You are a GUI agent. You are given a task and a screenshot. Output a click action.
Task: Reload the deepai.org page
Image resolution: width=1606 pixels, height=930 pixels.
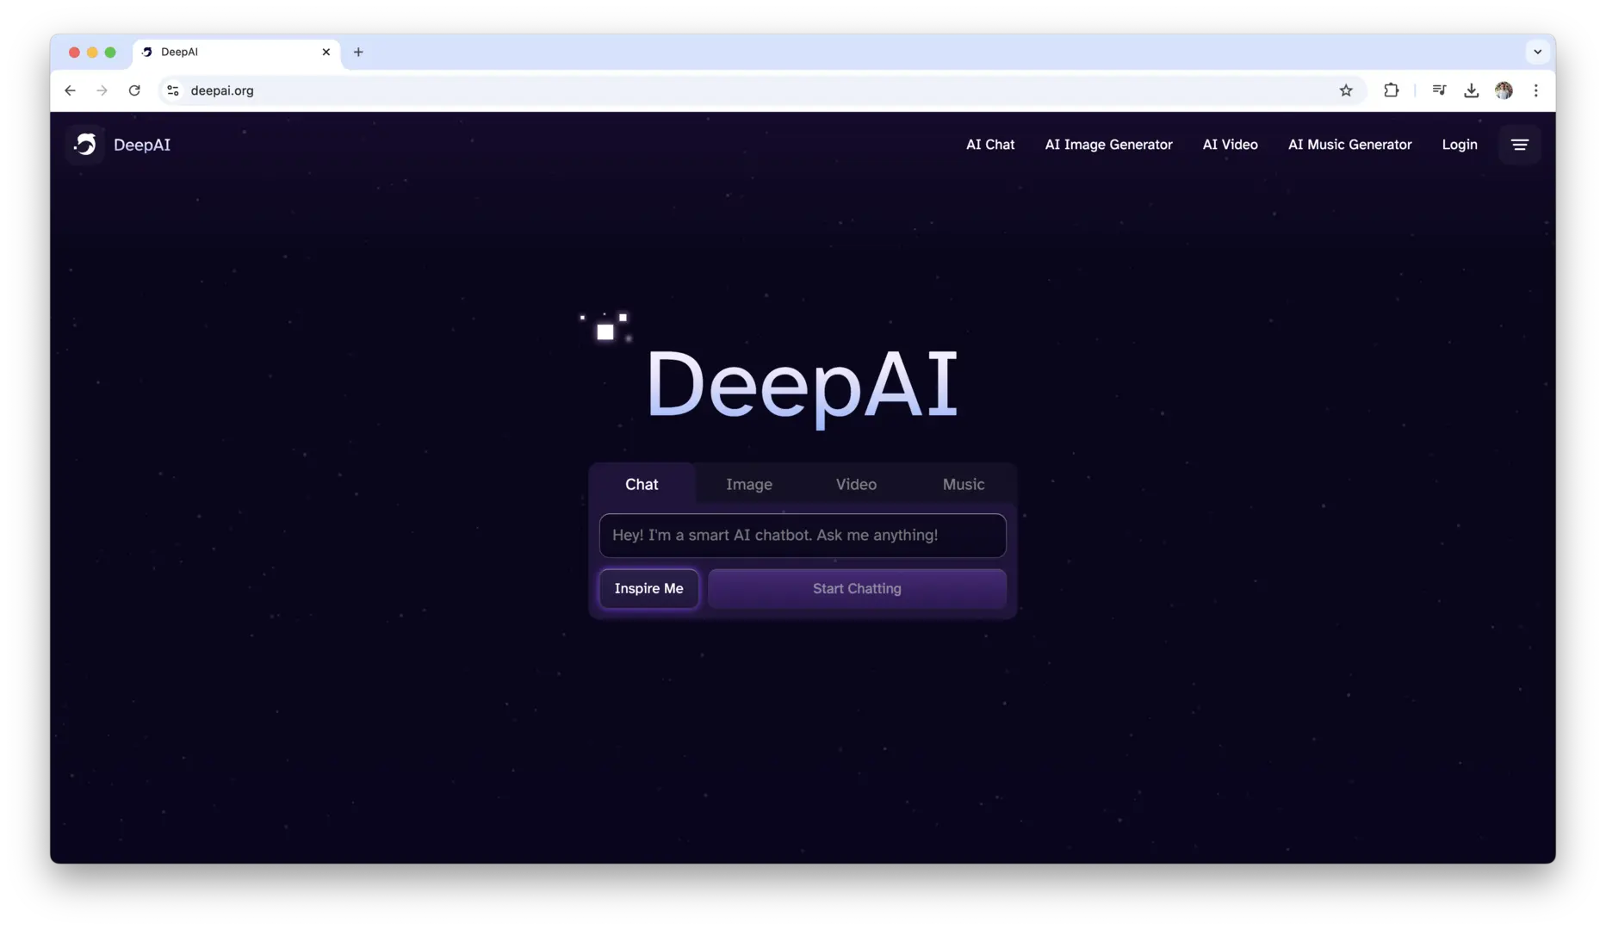tap(134, 90)
